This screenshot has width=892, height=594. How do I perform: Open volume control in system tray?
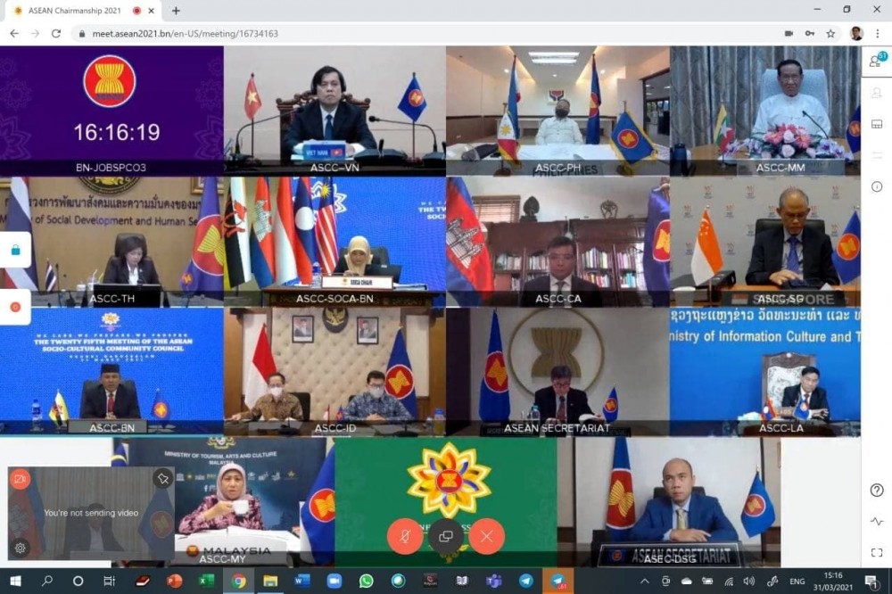(748, 581)
